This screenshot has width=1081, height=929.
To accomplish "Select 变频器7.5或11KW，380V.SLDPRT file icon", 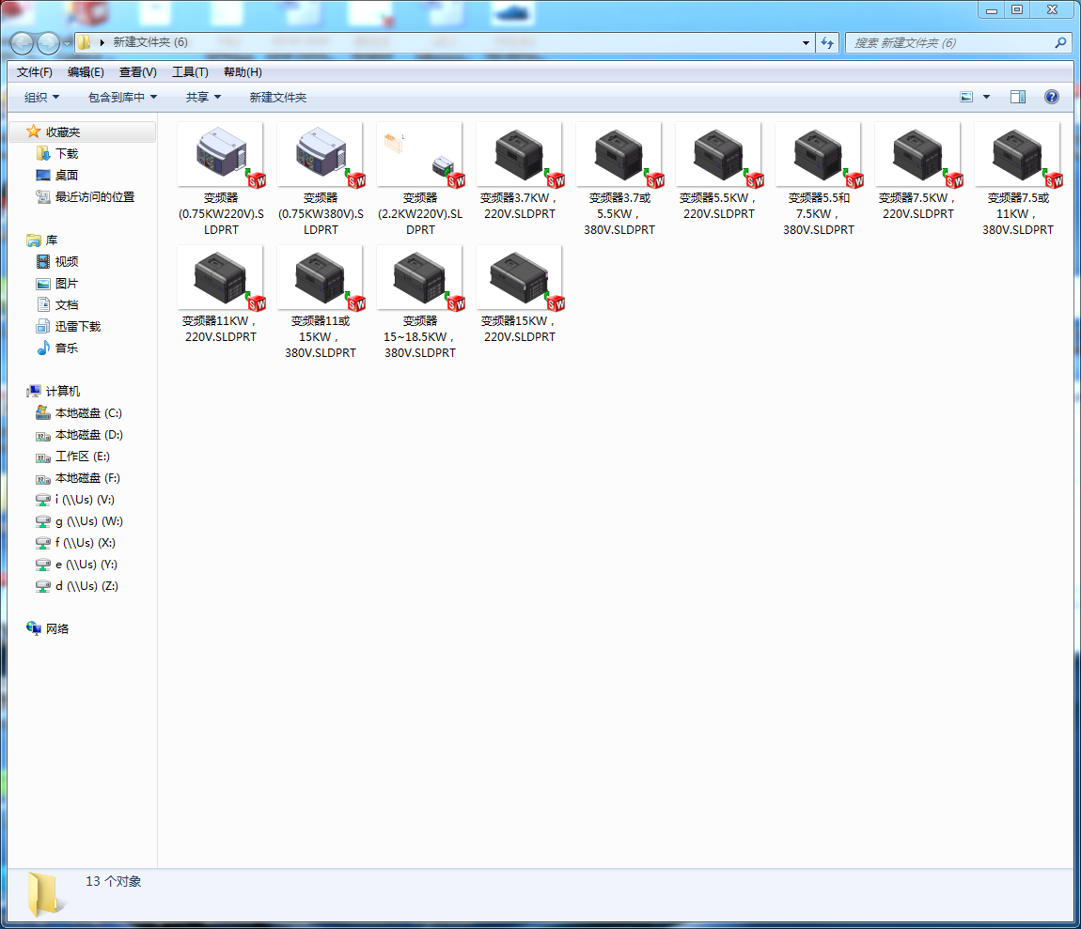I will 1018,154.
